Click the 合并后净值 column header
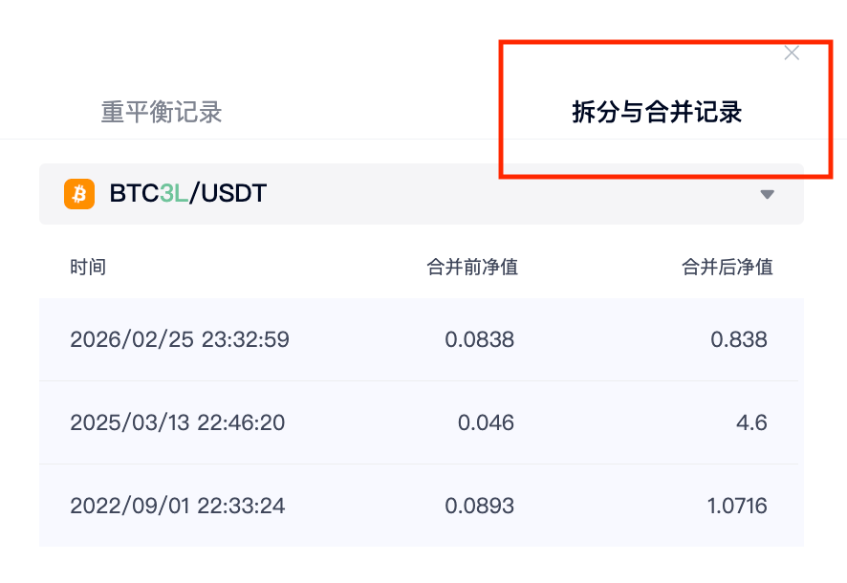The height and width of the screenshot is (583, 847). [x=728, y=268]
